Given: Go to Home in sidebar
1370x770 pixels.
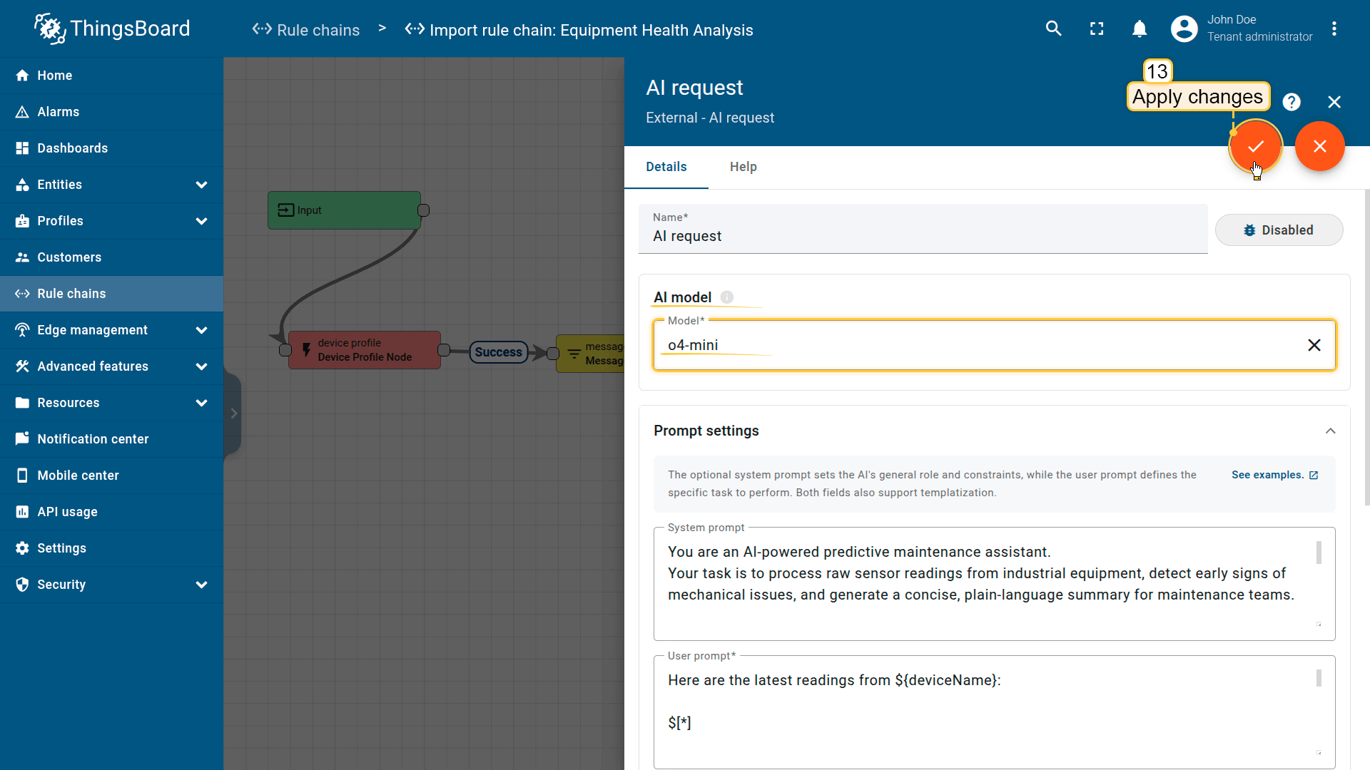Looking at the screenshot, I should (x=111, y=76).
